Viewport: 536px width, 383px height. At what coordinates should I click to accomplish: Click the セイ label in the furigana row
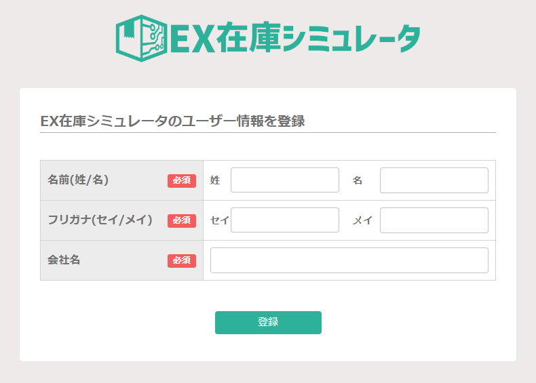pyautogui.click(x=220, y=220)
